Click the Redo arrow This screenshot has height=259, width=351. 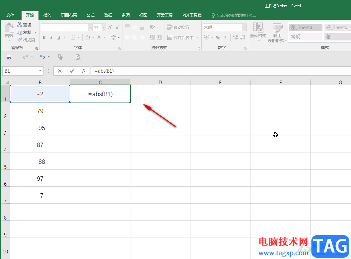click(x=26, y=57)
